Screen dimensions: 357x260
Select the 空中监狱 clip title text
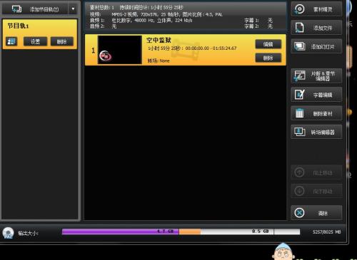tap(159, 40)
